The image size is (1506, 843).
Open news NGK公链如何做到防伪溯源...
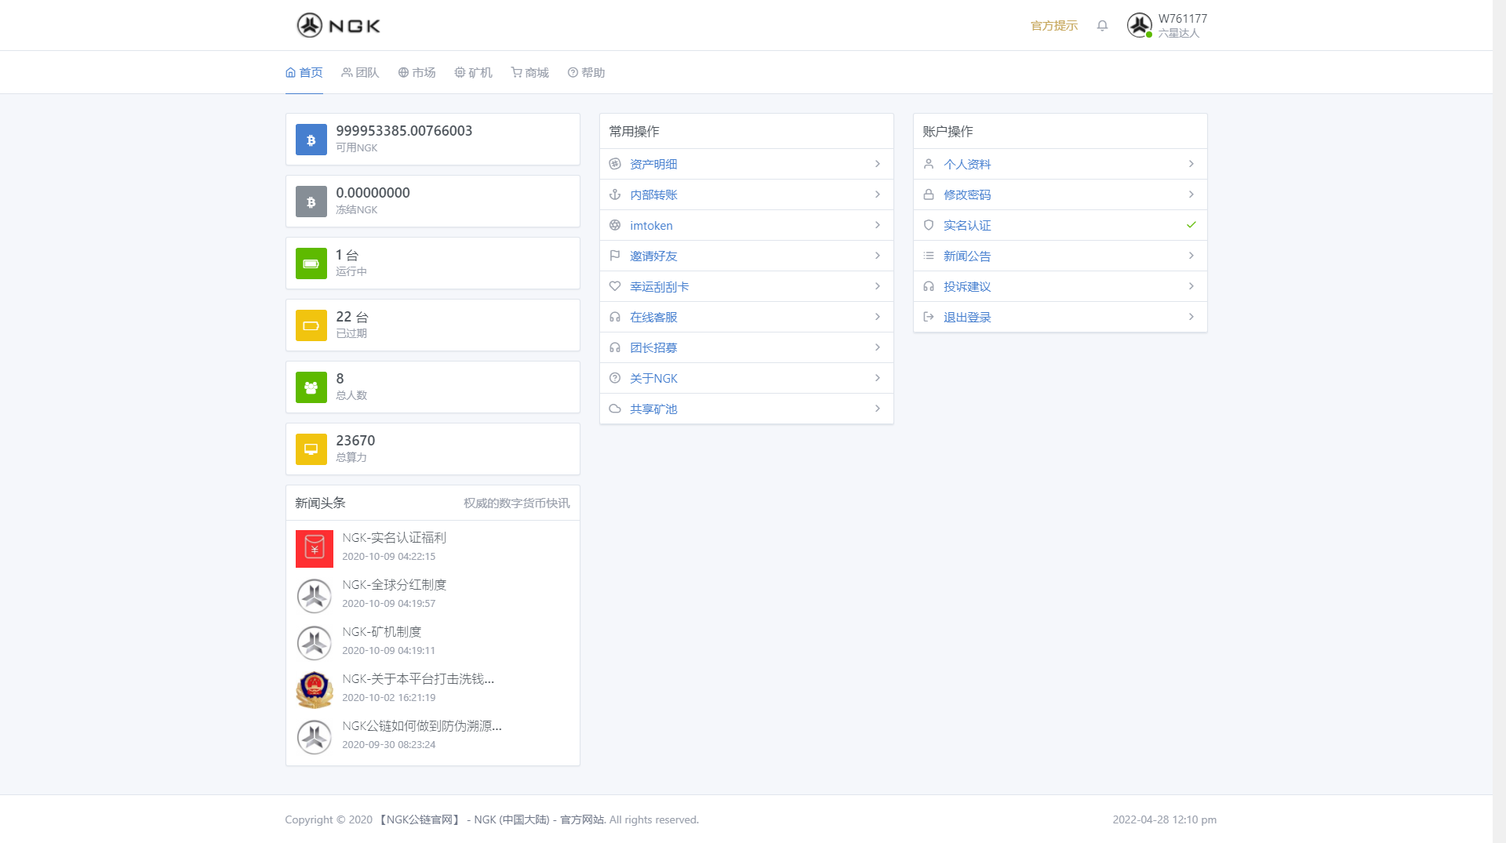coord(422,725)
